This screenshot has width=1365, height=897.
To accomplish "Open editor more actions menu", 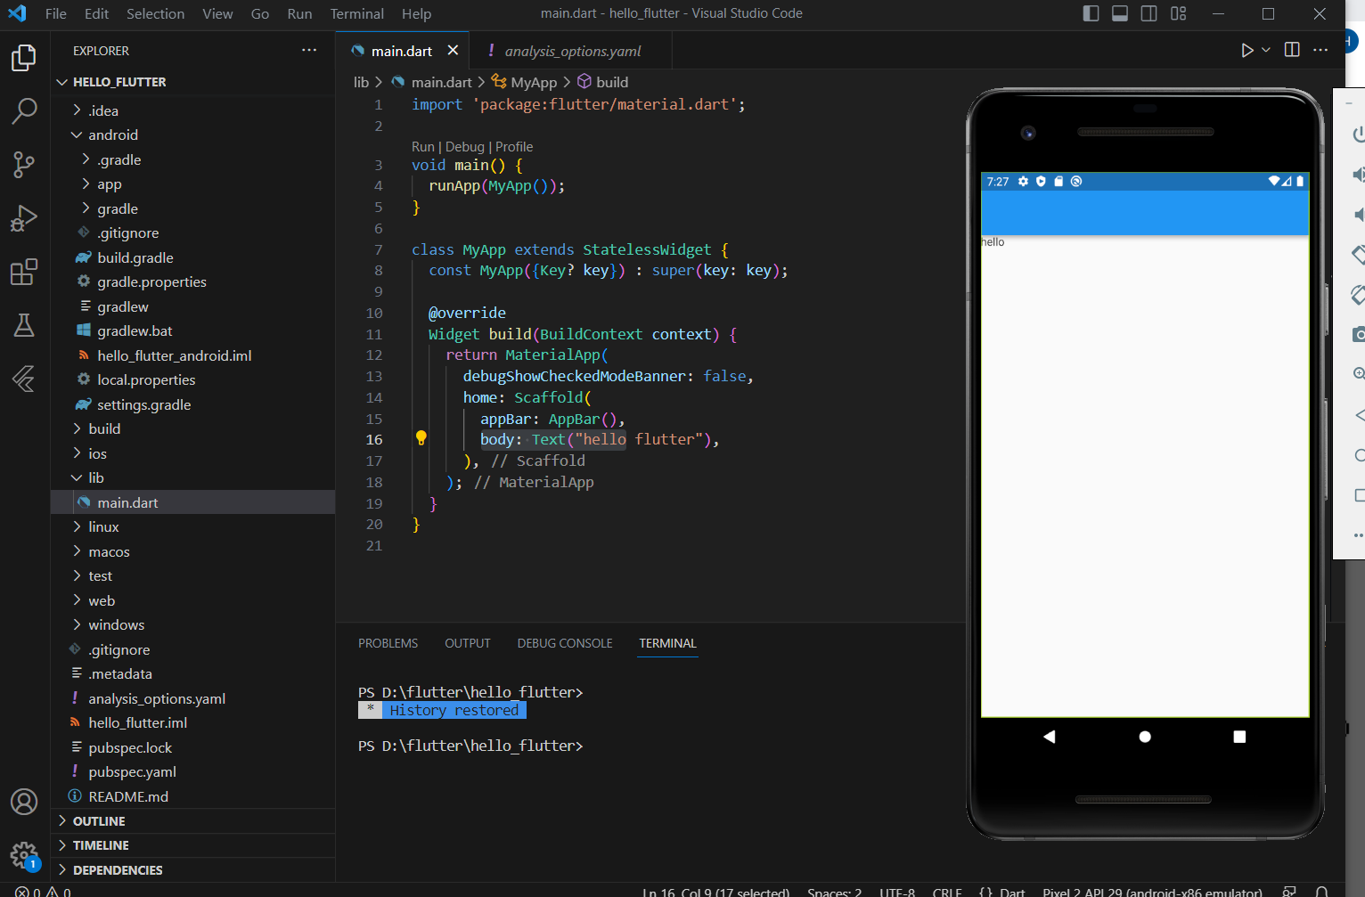I will tap(1320, 51).
